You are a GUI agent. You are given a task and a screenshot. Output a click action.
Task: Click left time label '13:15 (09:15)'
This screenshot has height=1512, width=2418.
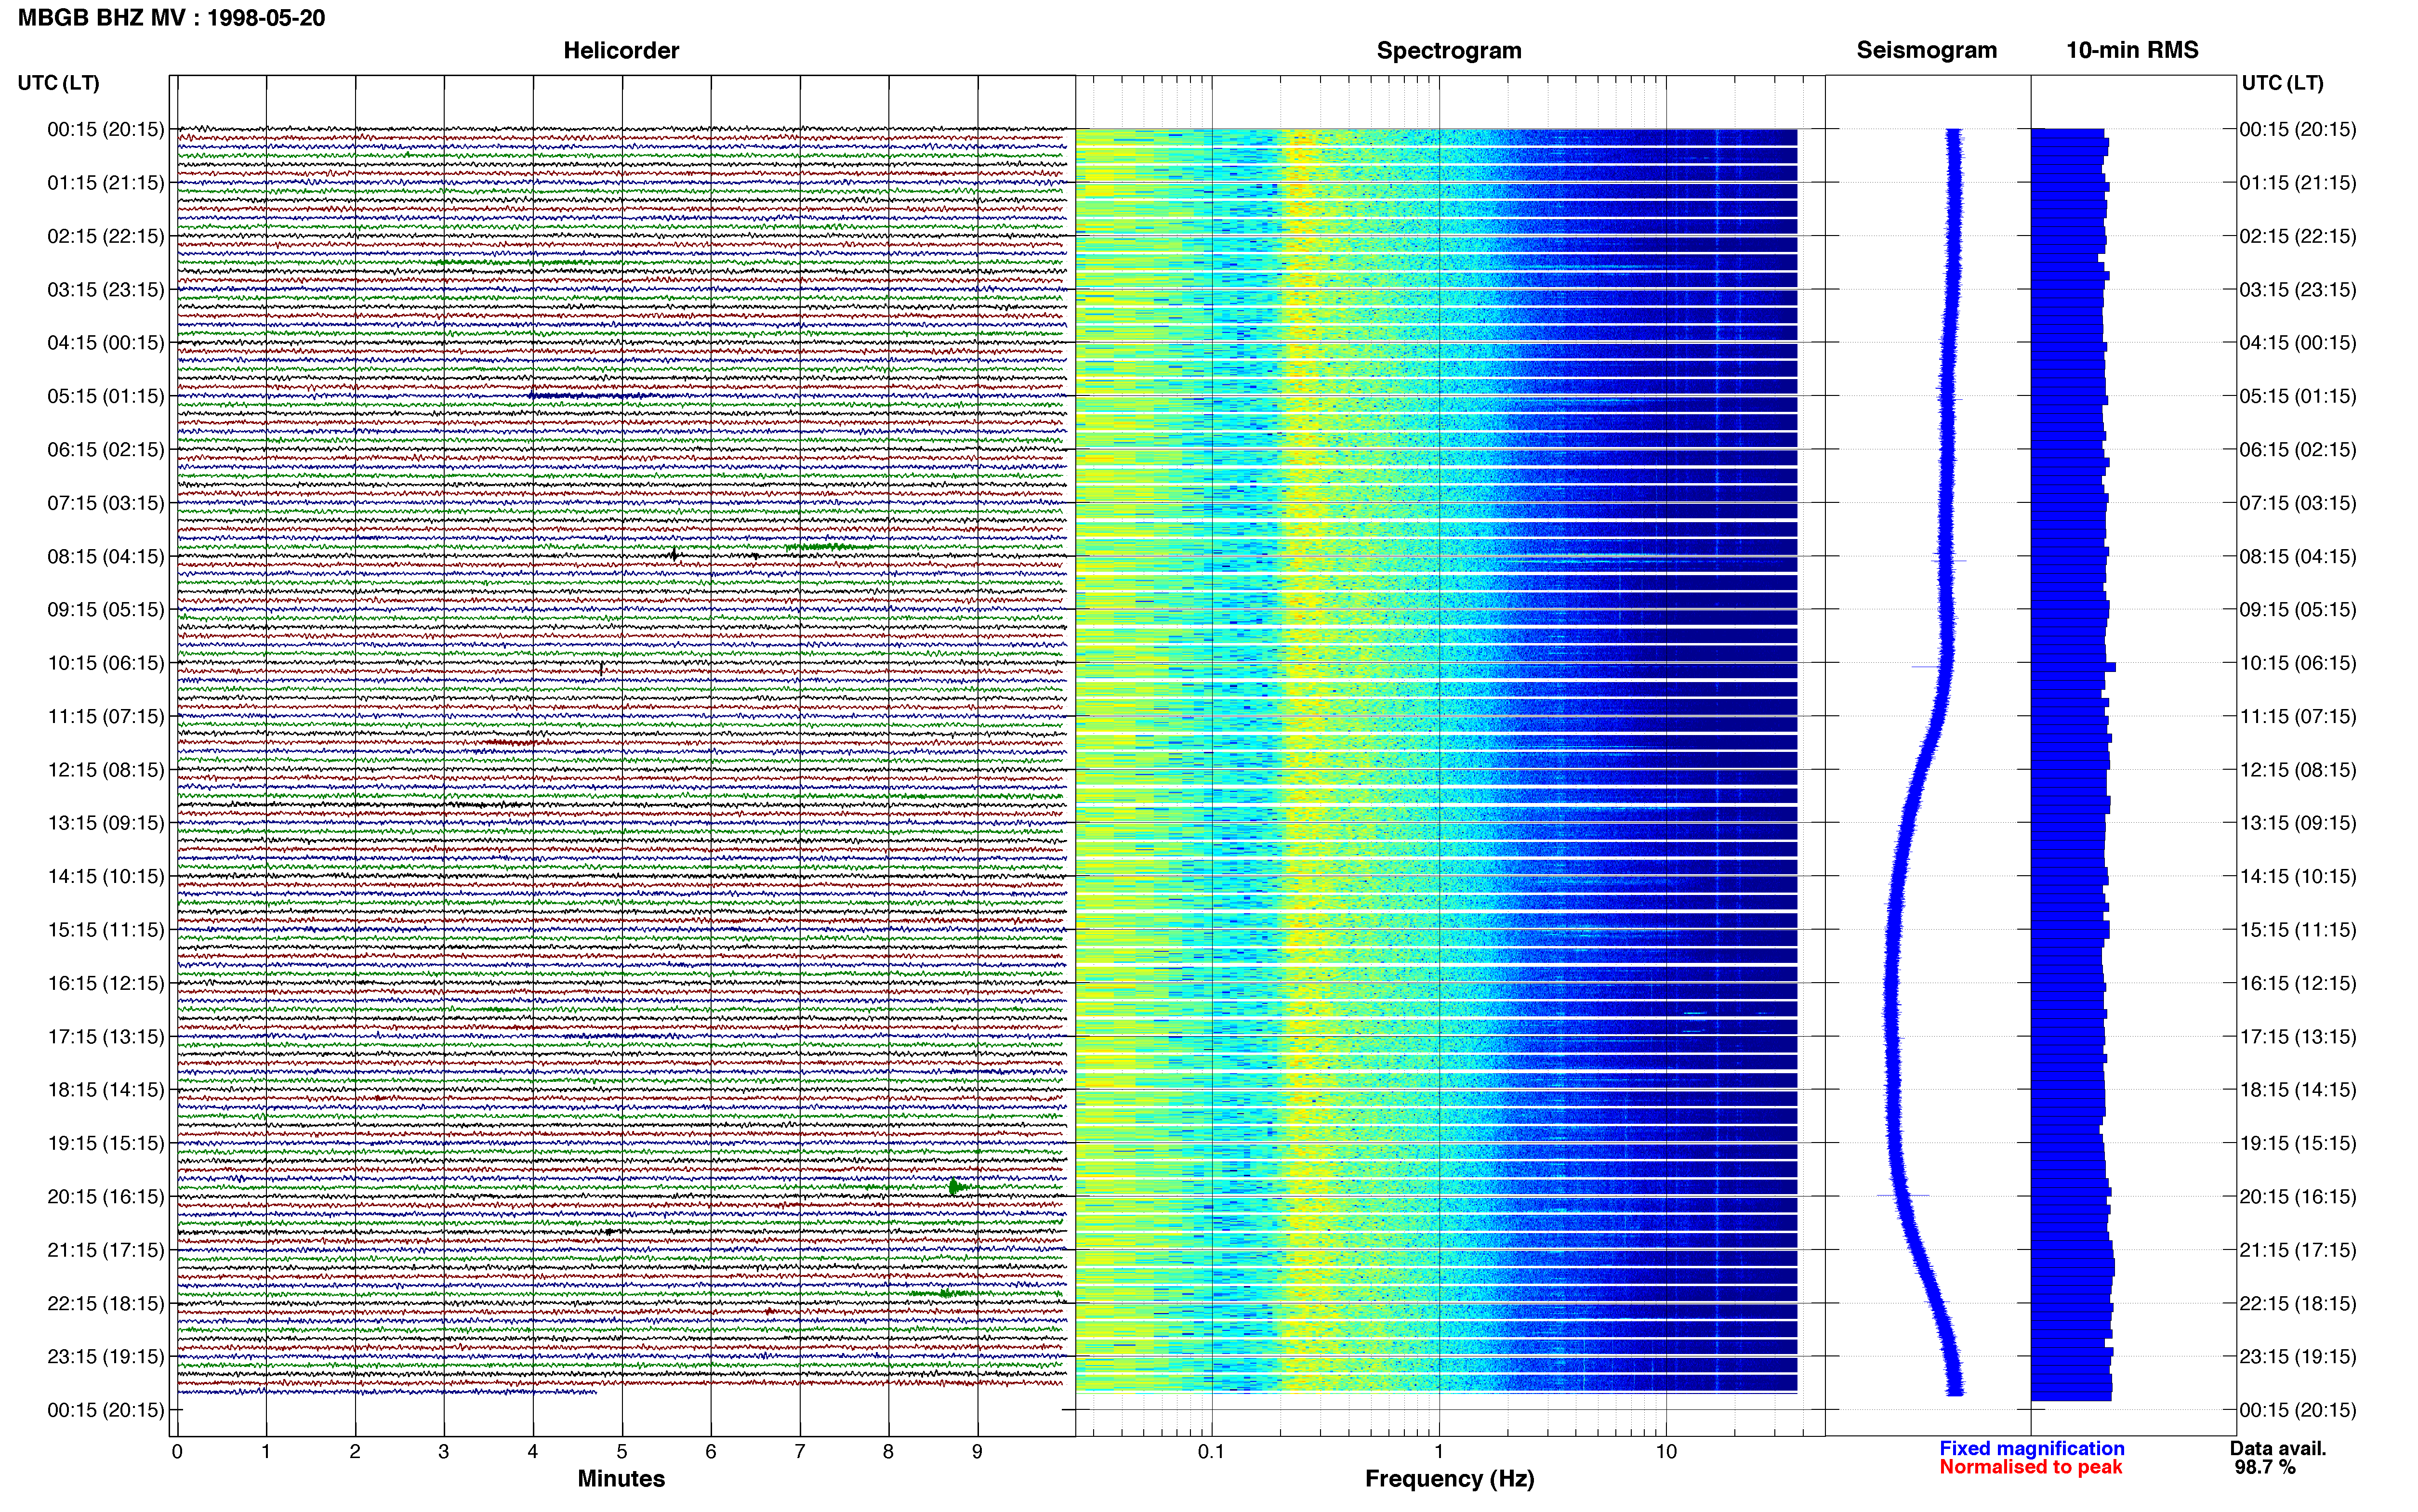tap(106, 823)
